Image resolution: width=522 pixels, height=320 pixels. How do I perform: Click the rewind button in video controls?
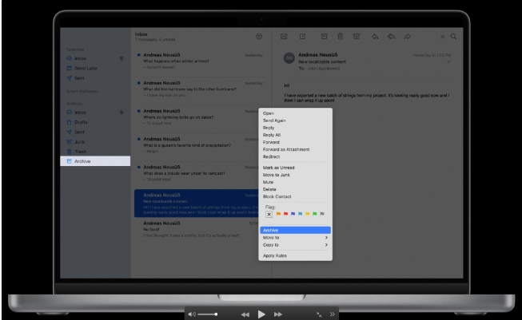[x=245, y=314]
